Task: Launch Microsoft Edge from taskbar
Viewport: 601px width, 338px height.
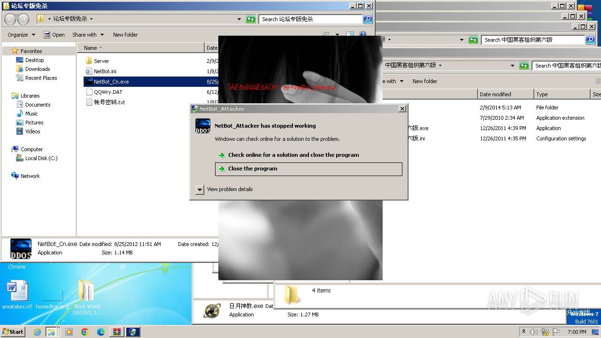Action: coord(100,332)
